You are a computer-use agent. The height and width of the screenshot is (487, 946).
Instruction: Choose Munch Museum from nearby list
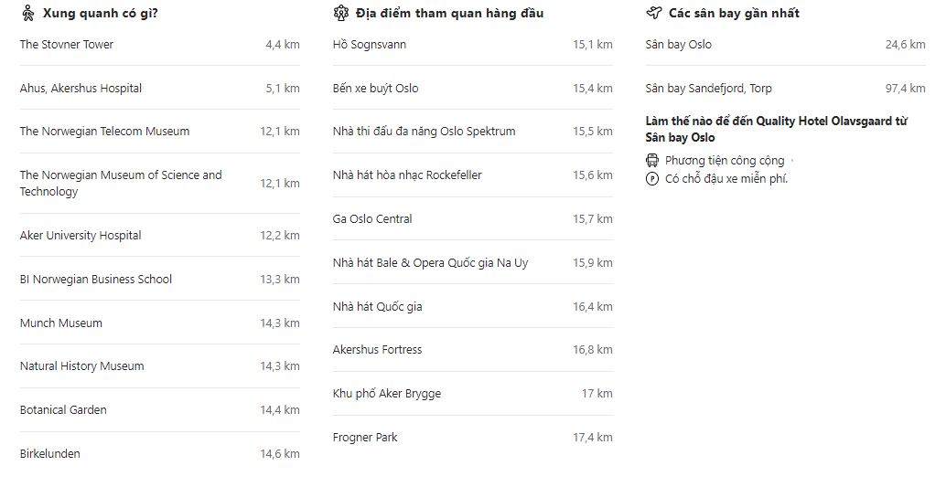pos(160,323)
